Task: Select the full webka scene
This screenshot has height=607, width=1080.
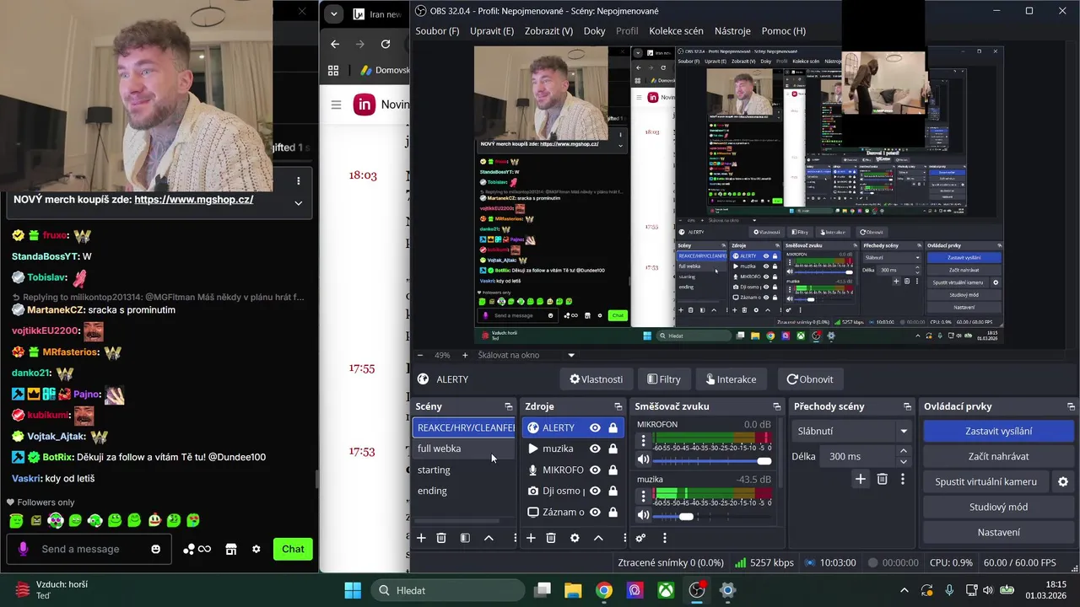Action: pyautogui.click(x=464, y=449)
